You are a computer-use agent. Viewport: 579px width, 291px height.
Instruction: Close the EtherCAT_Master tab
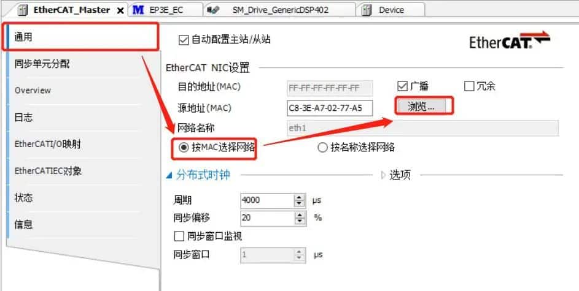[x=120, y=10]
